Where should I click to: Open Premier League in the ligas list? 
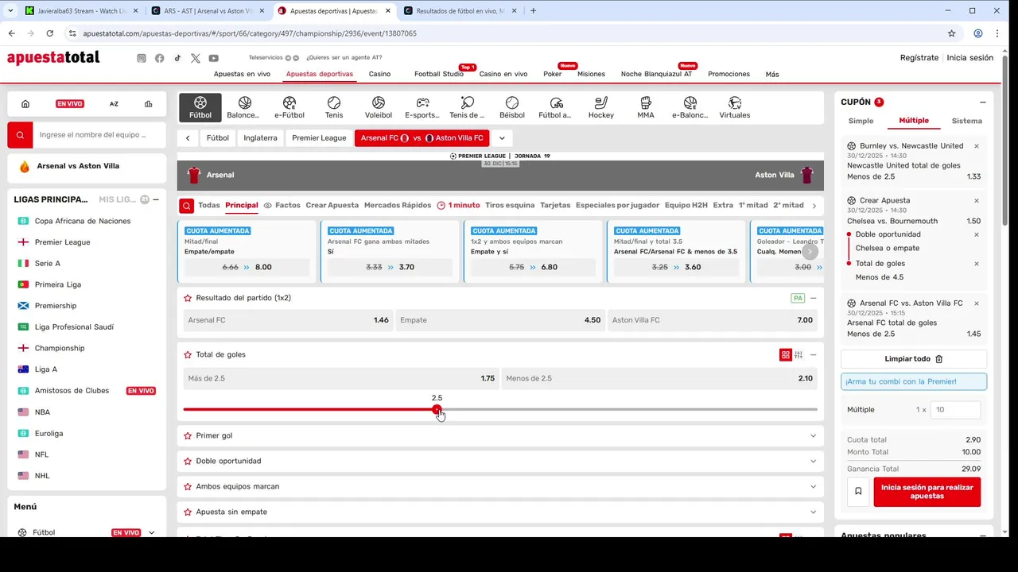[62, 242]
